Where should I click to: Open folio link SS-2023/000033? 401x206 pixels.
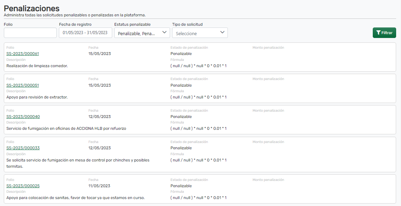[23, 148]
